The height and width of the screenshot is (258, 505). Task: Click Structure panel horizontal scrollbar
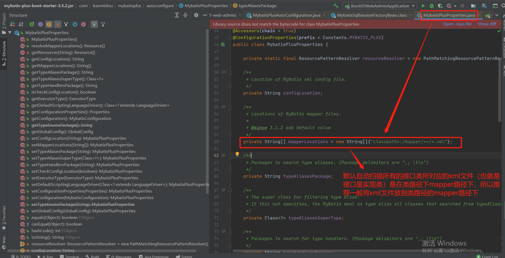coord(102,251)
